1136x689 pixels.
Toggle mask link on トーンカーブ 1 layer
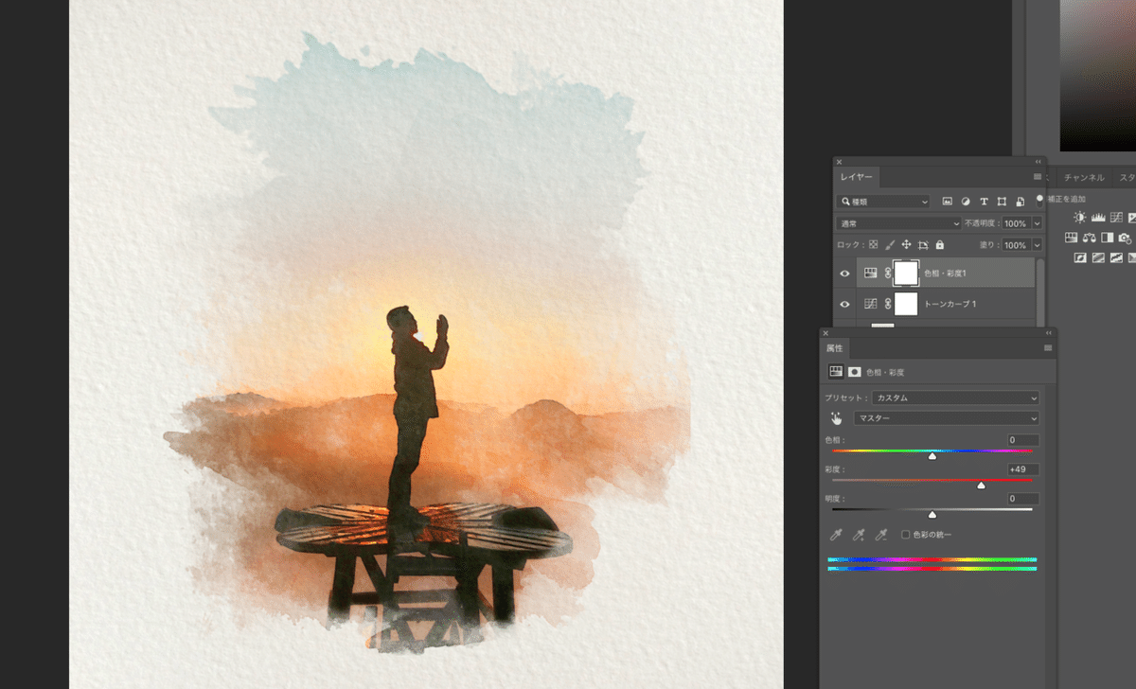point(888,304)
